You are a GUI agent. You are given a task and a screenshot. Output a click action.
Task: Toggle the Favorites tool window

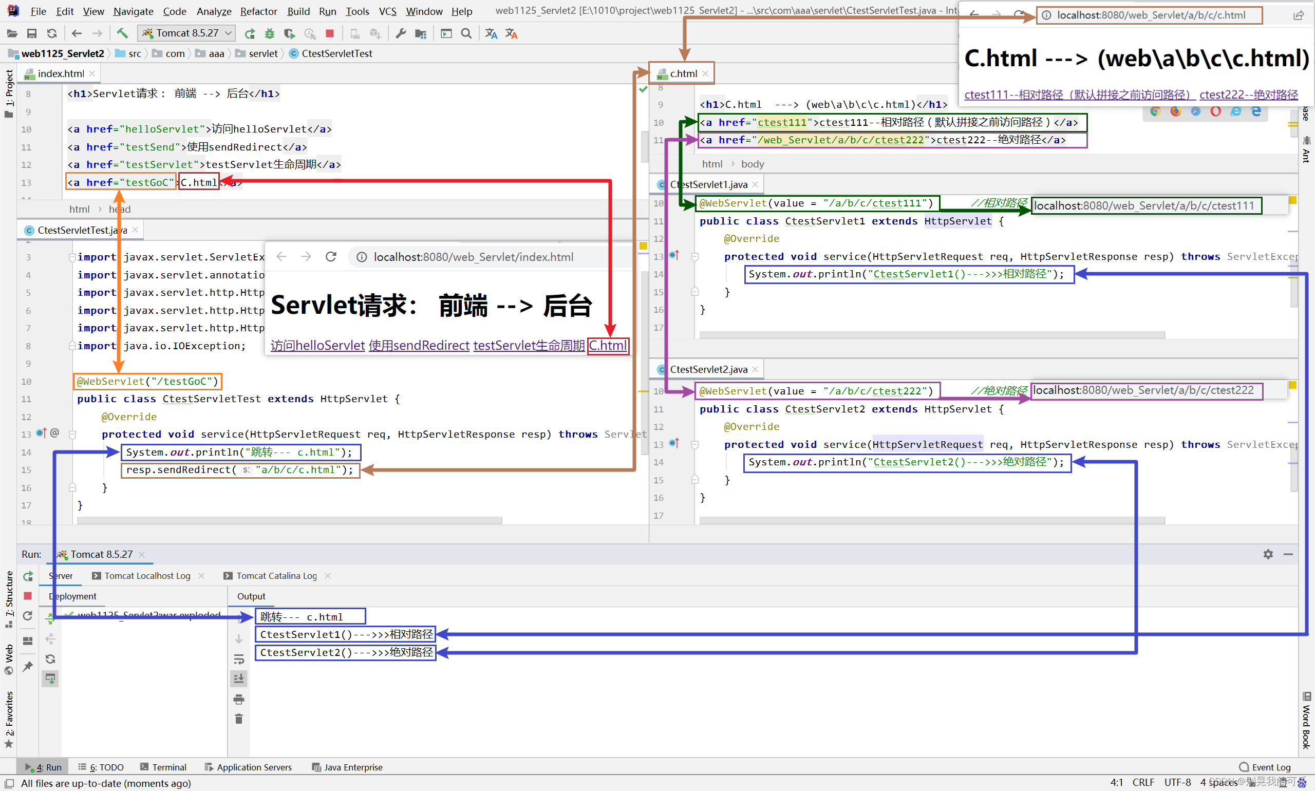(9, 720)
